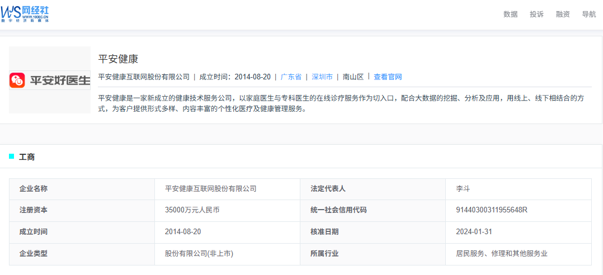Select the credit code 91440300311955648R
Screen dimensions: 603x275
point(492,211)
